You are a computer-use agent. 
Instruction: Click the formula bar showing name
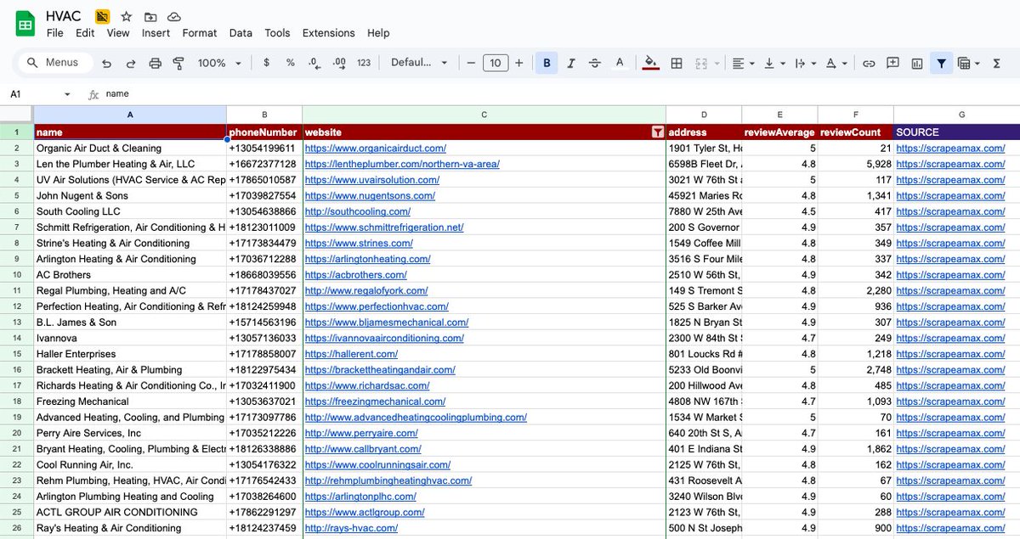(x=561, y=94)
